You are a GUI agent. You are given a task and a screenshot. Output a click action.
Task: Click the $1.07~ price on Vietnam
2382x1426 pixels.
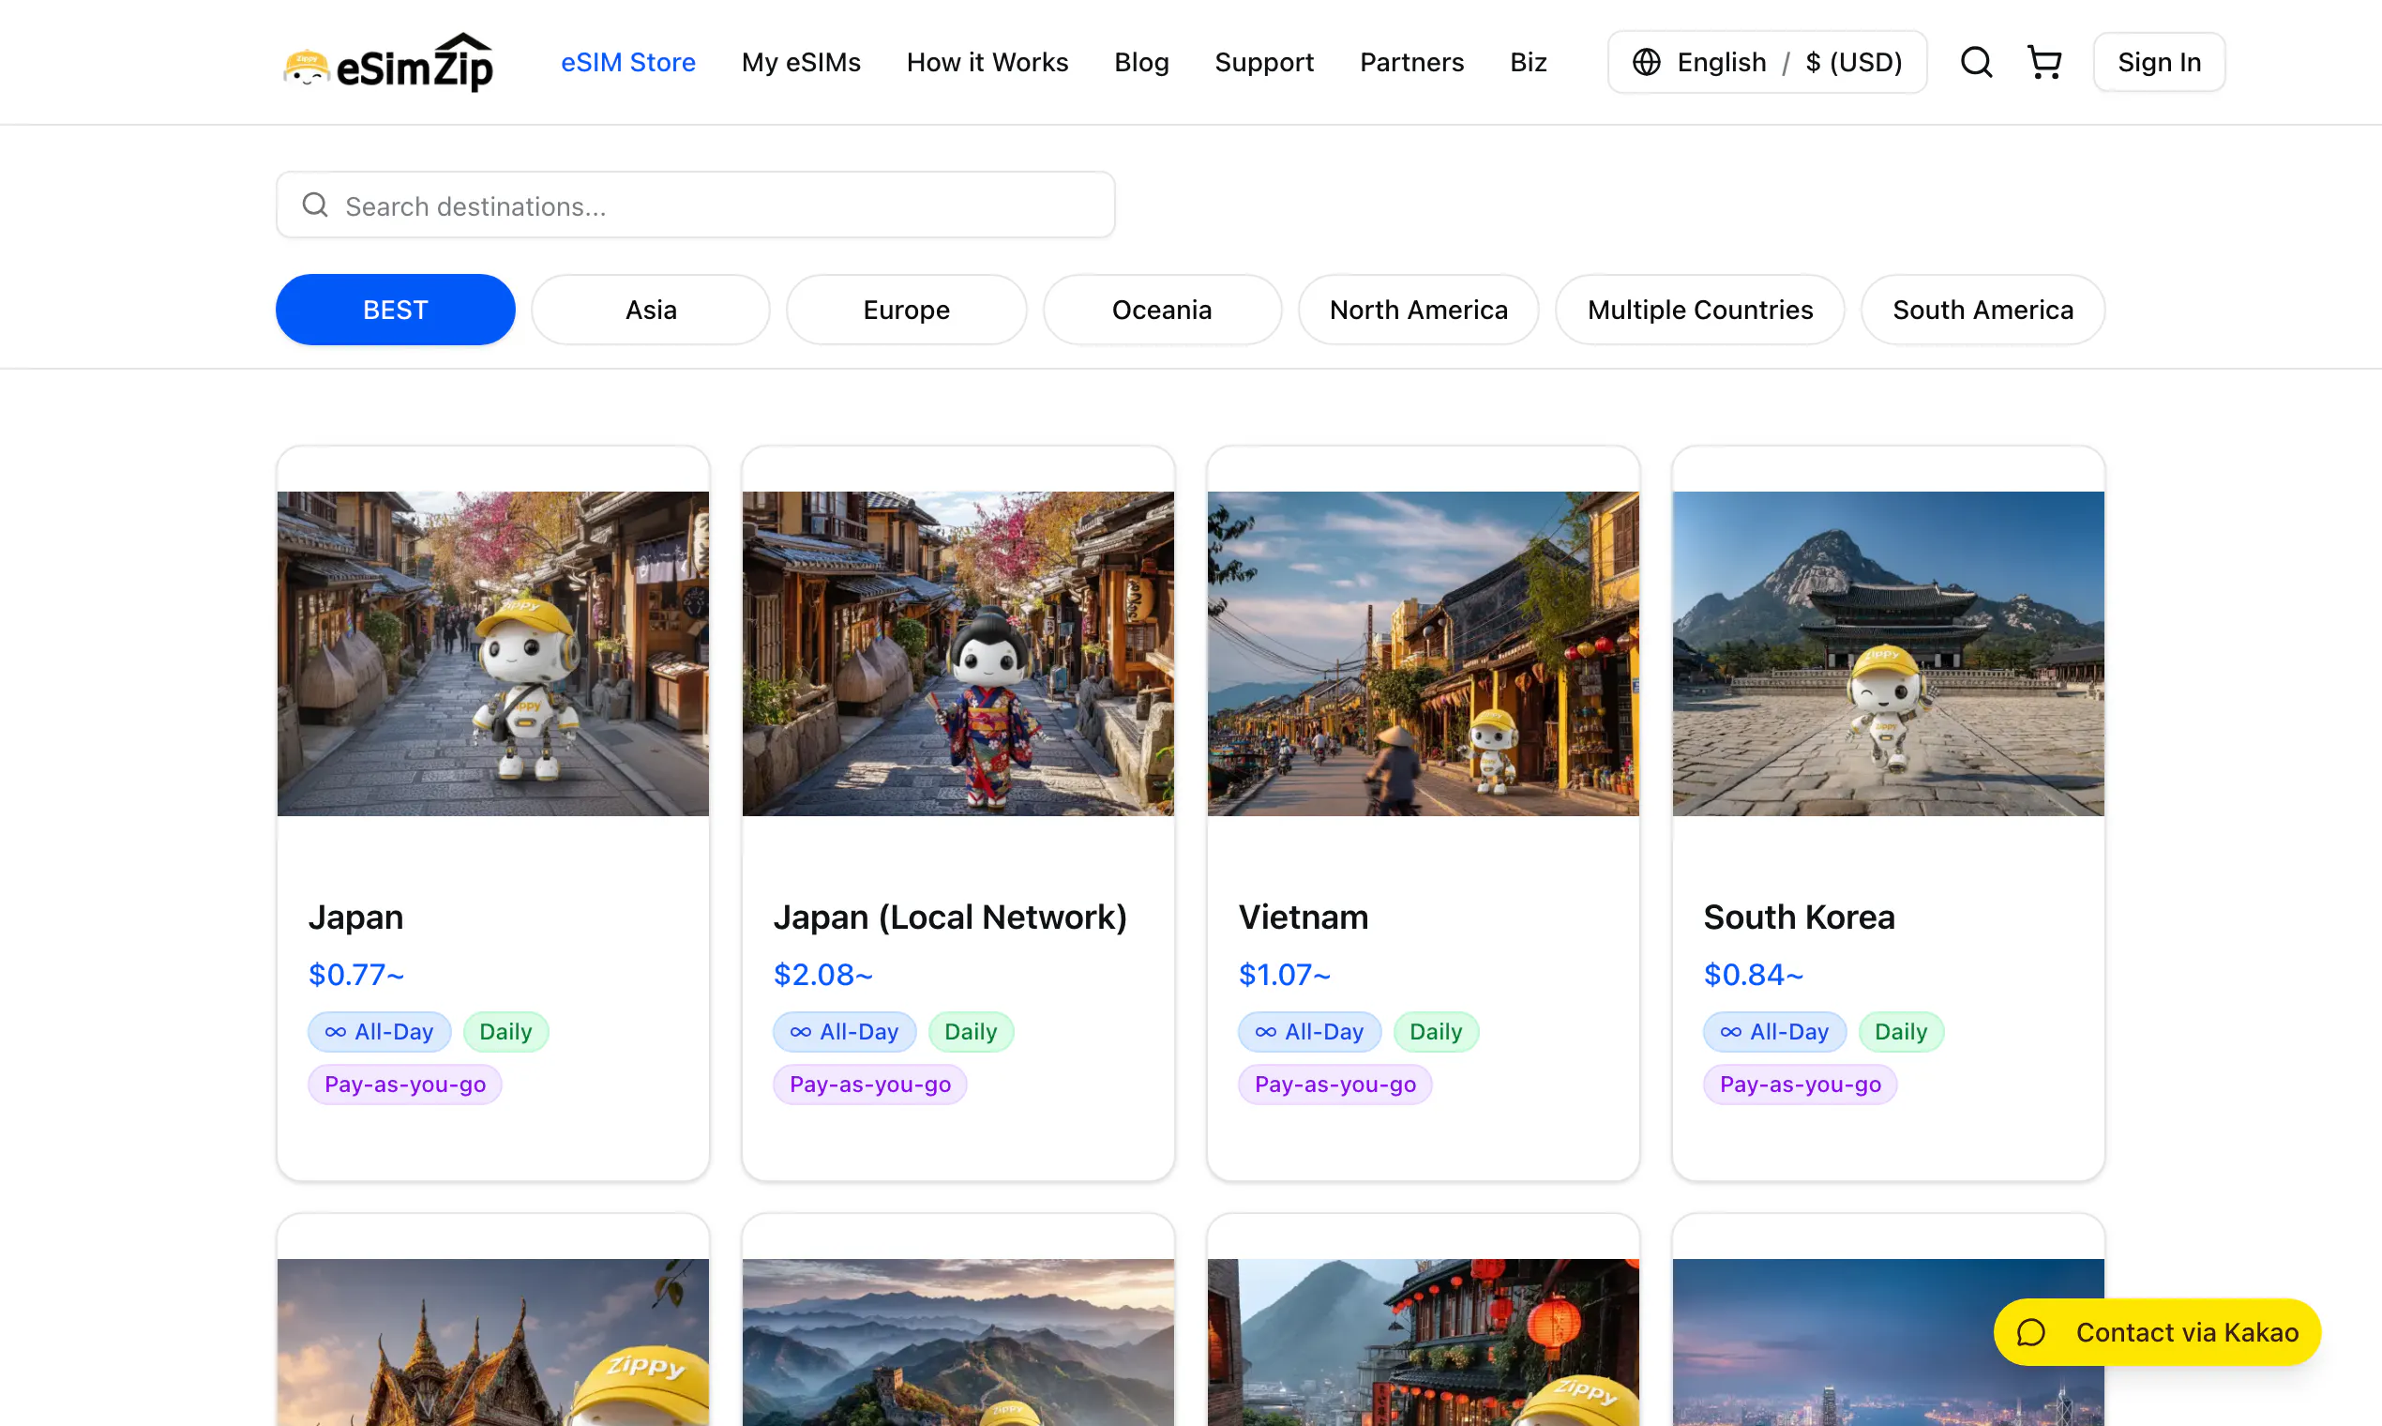[x=1285, y=975]
